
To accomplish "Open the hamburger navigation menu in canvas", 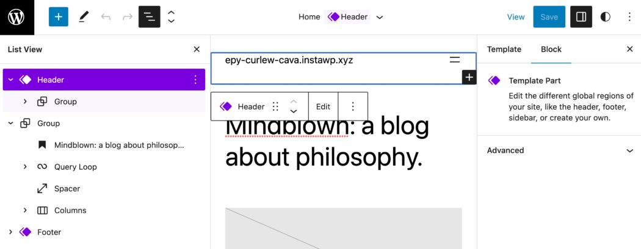I will tap(455, 60).
